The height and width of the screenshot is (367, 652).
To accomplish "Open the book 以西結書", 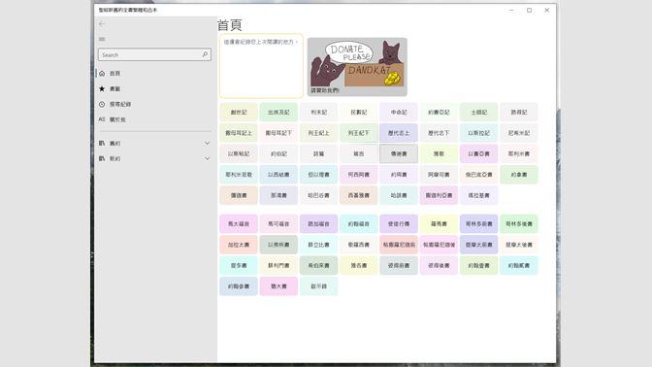I will click(278, 175).
